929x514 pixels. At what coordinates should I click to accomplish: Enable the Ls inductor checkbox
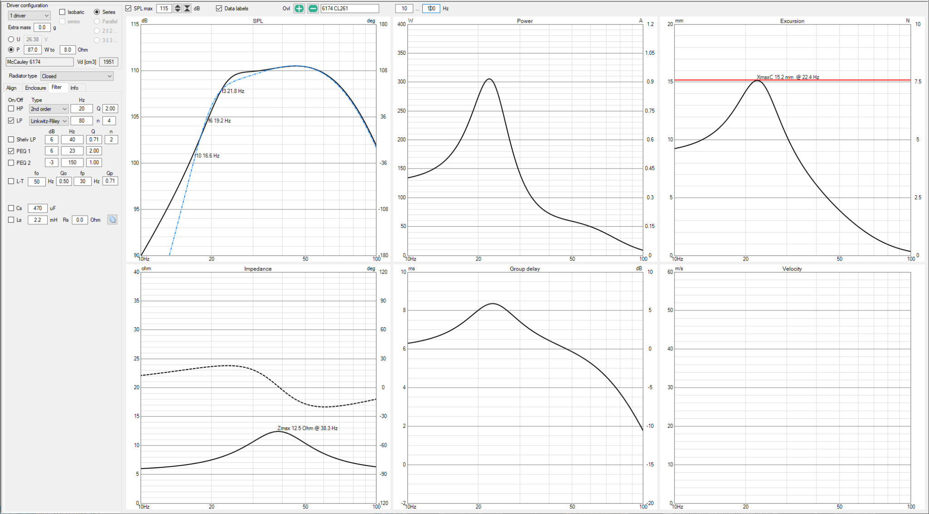[11, 220]
